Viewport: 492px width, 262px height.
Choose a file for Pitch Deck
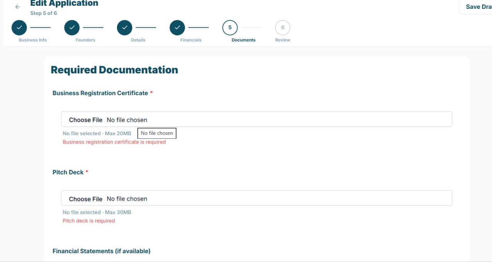[x=256, y=199]
